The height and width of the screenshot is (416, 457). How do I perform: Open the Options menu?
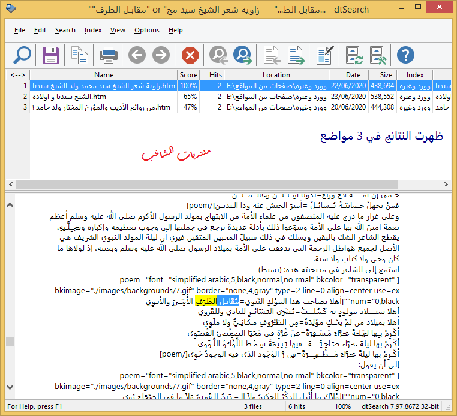[x=147, y=30]
